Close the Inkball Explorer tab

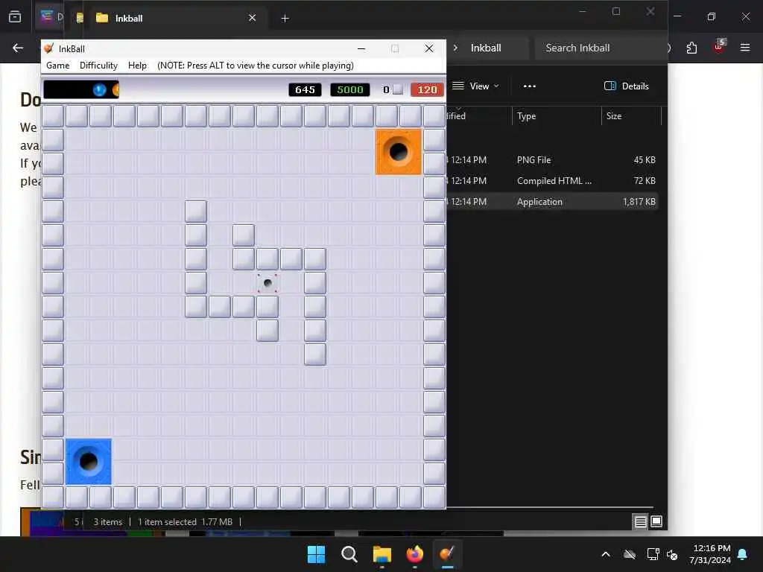(252, 18)
